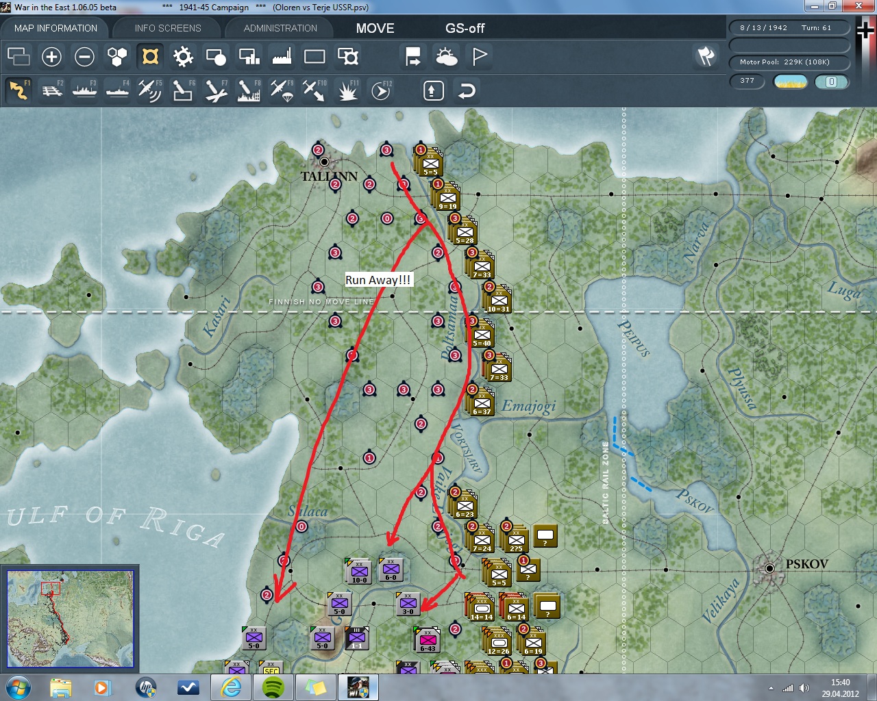The image size is (877, 701).
Task: Select the magenta 6-43 unit counter
Action: click(x=428, y=639)
